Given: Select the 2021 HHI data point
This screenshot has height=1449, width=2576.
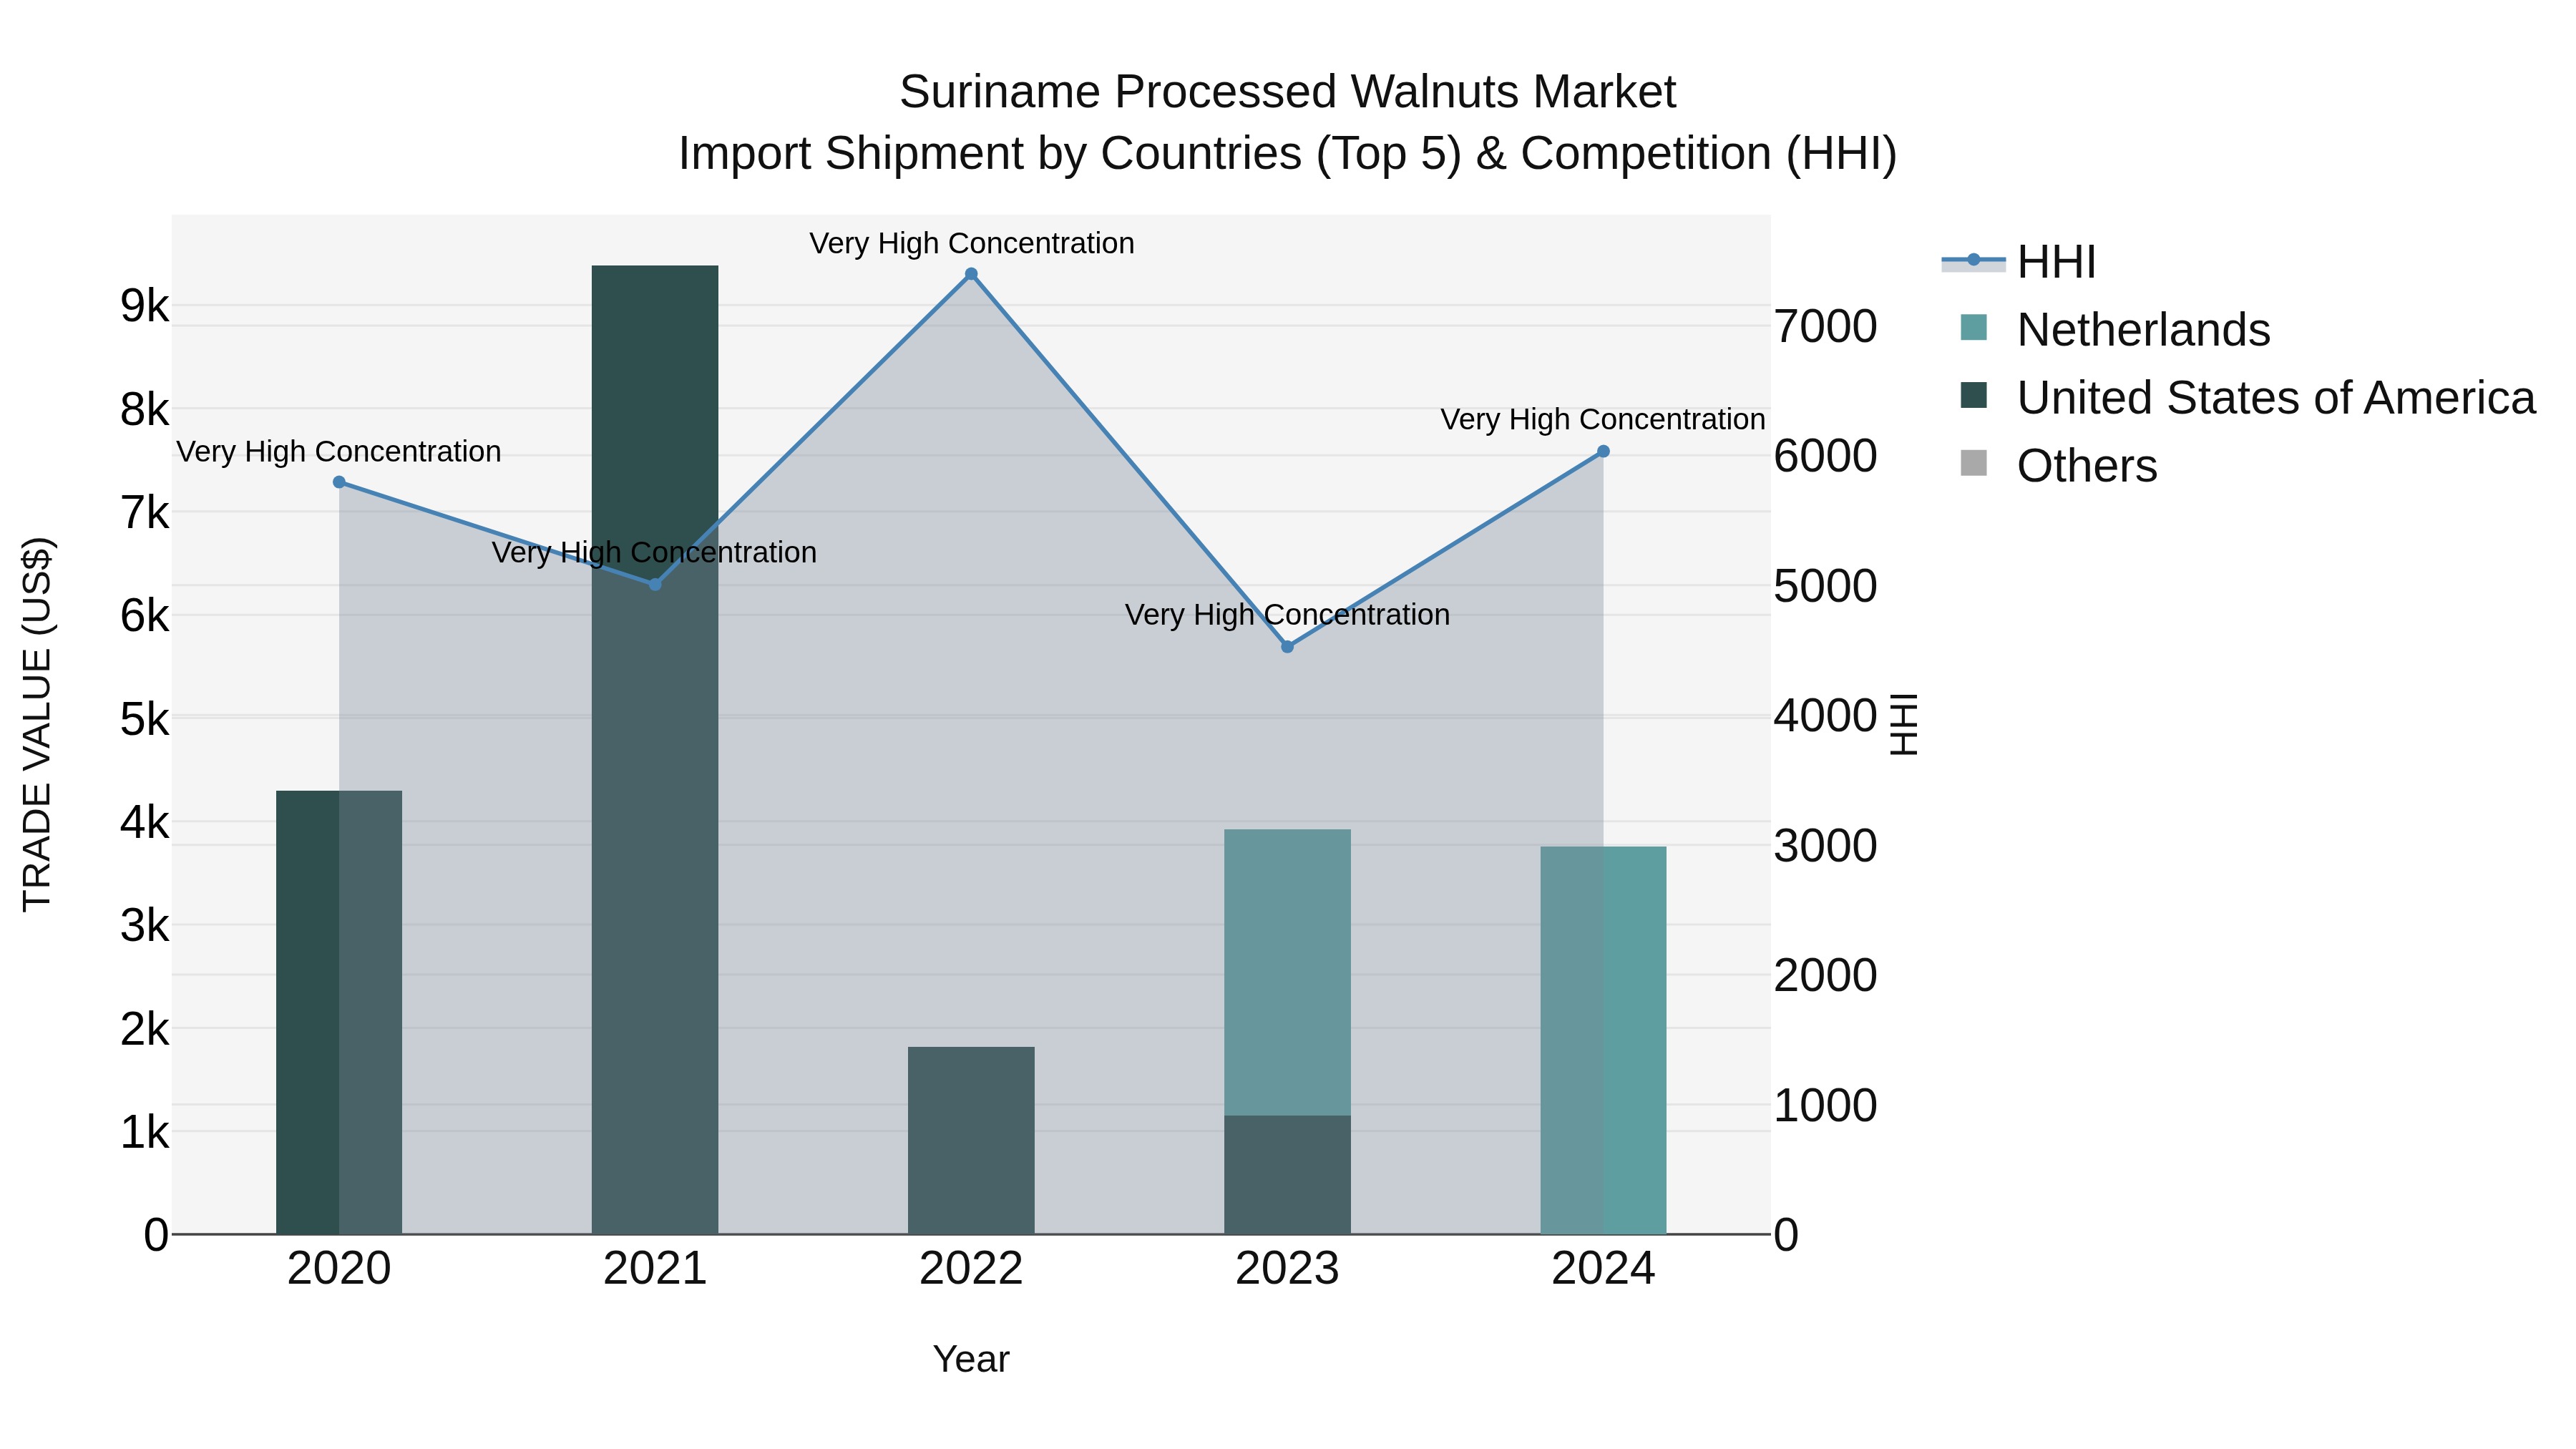Looking at the screenshot, I should 655,584.
